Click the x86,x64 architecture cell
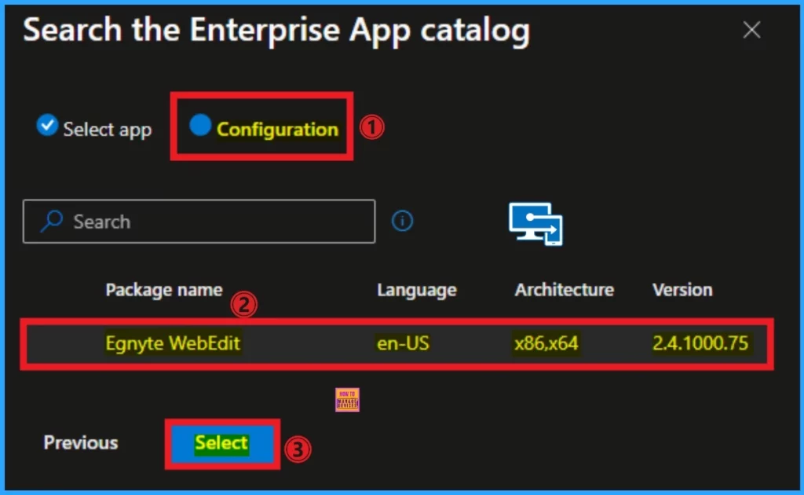804x495 pixels. pos(546,343)
